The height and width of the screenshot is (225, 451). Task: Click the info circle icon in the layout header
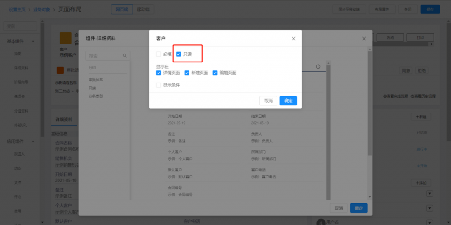tap(318, 66)
